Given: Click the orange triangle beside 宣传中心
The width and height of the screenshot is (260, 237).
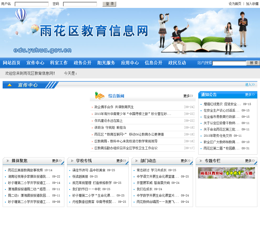Looking at the screenshot, I should pos(10,85).
